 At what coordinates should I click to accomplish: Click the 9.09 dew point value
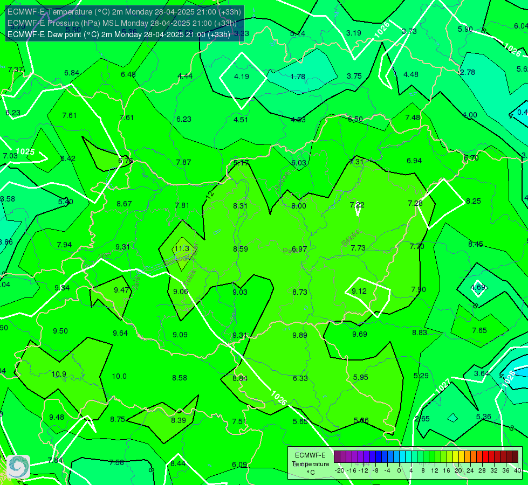pos(180,335)
